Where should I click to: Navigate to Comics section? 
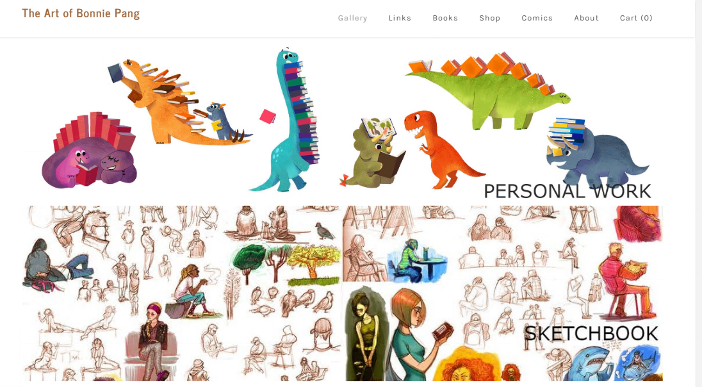[537, 18]
